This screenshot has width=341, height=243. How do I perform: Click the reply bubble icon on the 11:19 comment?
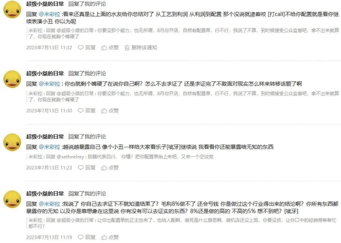tap(81, 237)
